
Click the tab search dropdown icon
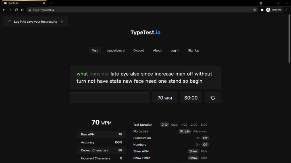pyautogui.click(x=261, y=3)
